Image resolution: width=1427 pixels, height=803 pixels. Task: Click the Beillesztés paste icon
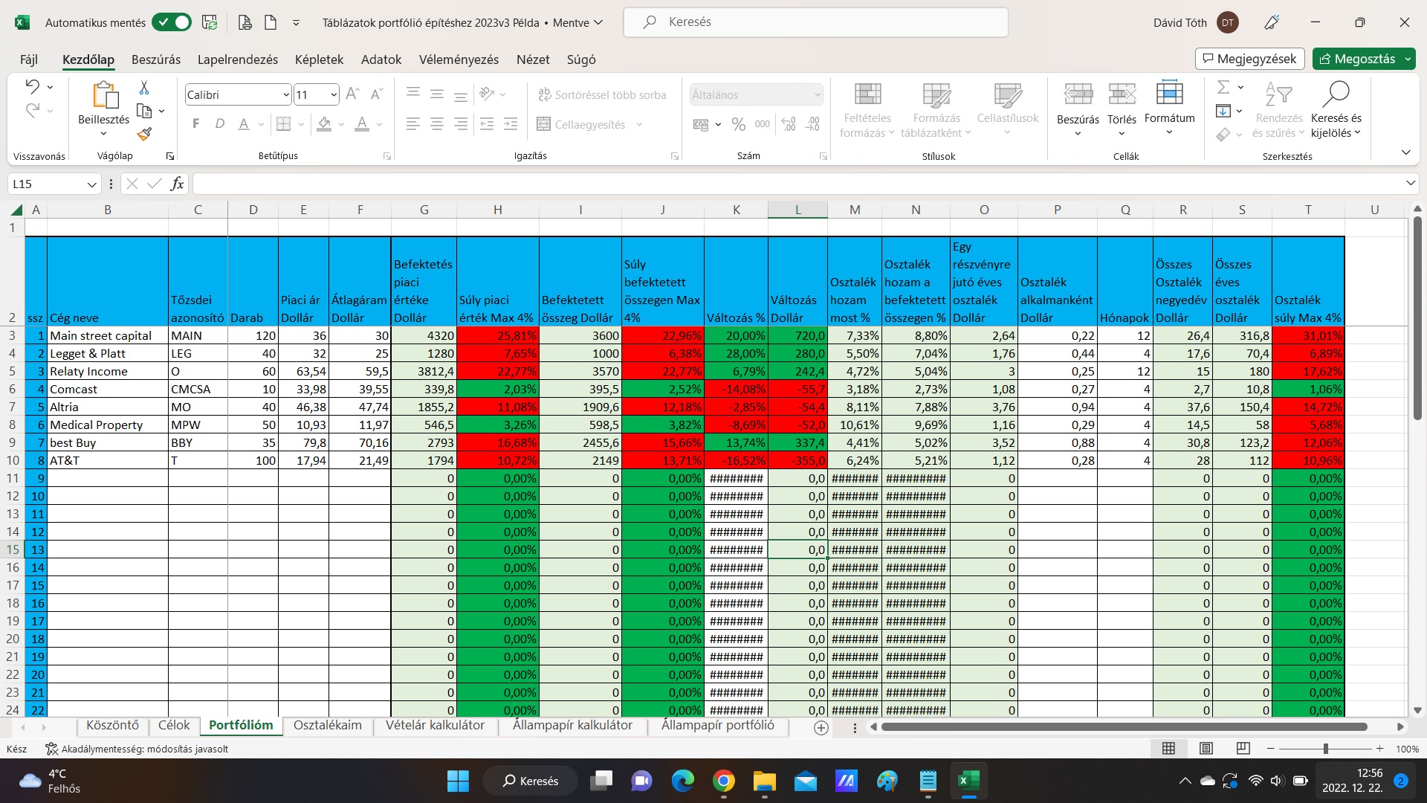click(x=104, y=95)
